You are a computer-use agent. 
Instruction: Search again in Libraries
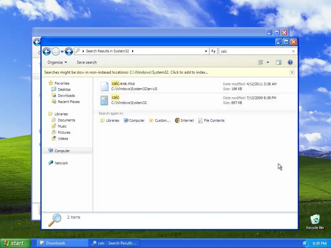pyautogui.click(x=110, y=120)
